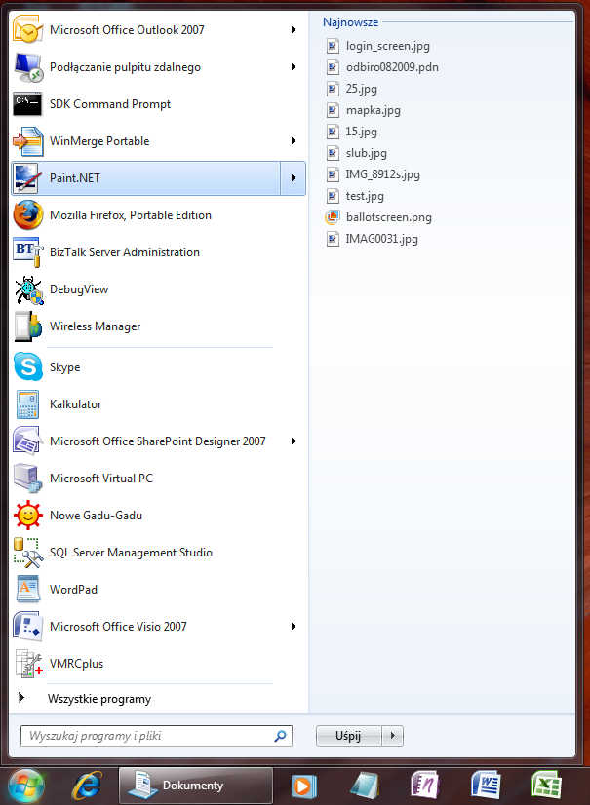590x805 pixels.
Task: Open Internet Explorer from the taskbar
Action: [87, 786]
